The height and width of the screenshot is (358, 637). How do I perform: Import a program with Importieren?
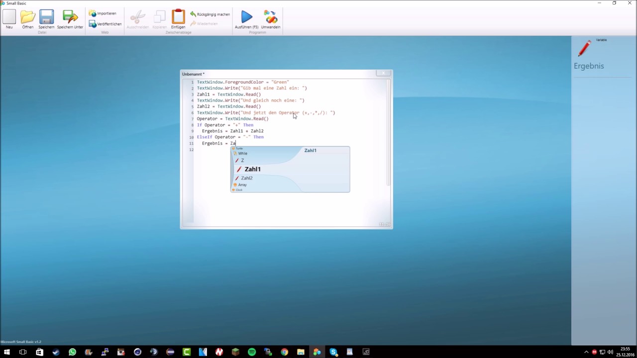(103, 13)
